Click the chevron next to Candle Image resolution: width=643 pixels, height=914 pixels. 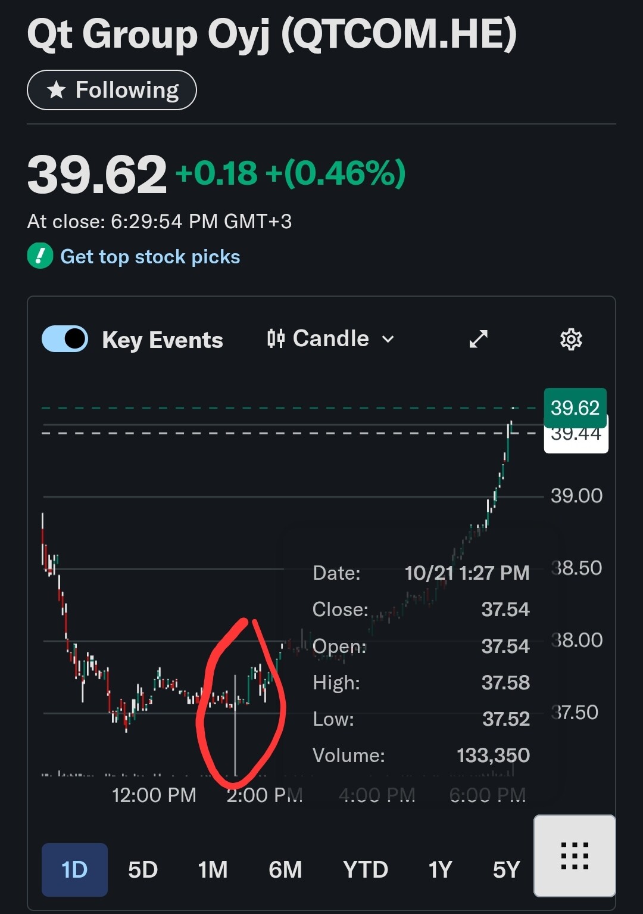388,340
